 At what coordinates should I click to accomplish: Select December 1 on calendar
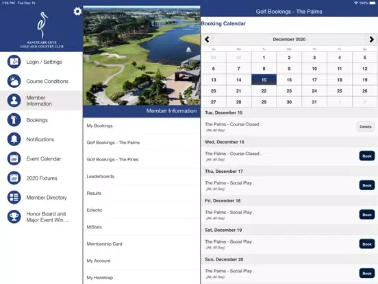[264, 58]
